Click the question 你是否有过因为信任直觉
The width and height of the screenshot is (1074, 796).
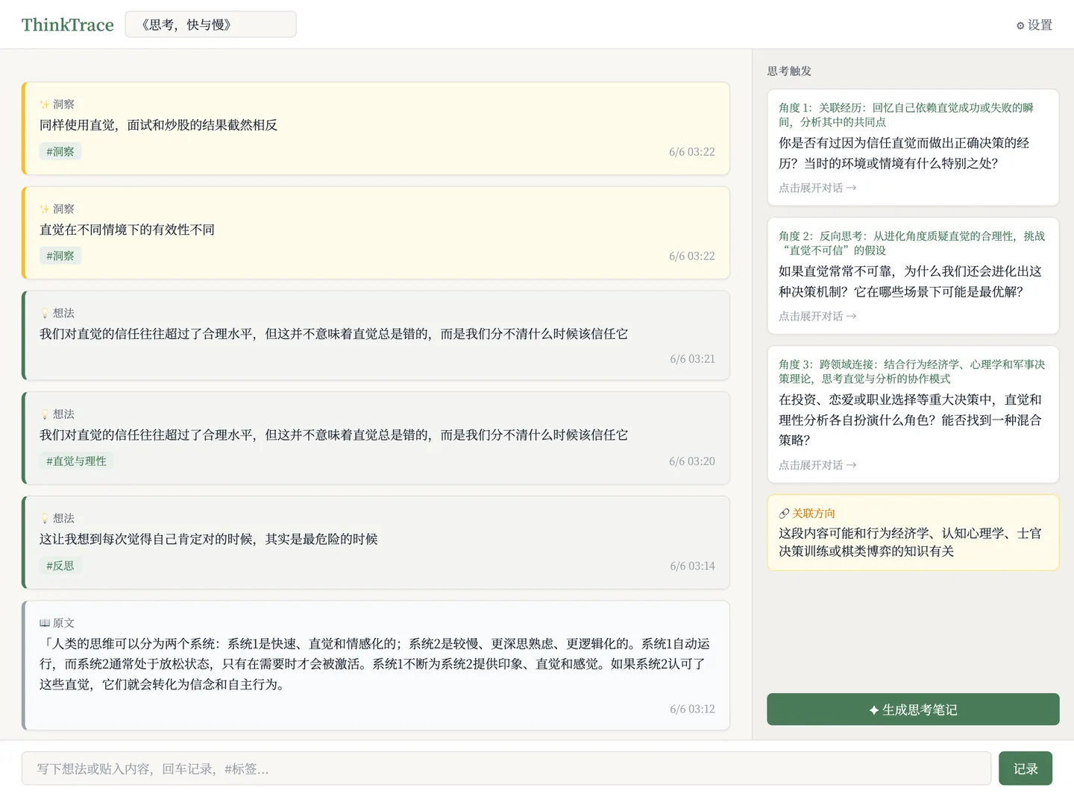[904, 153]
